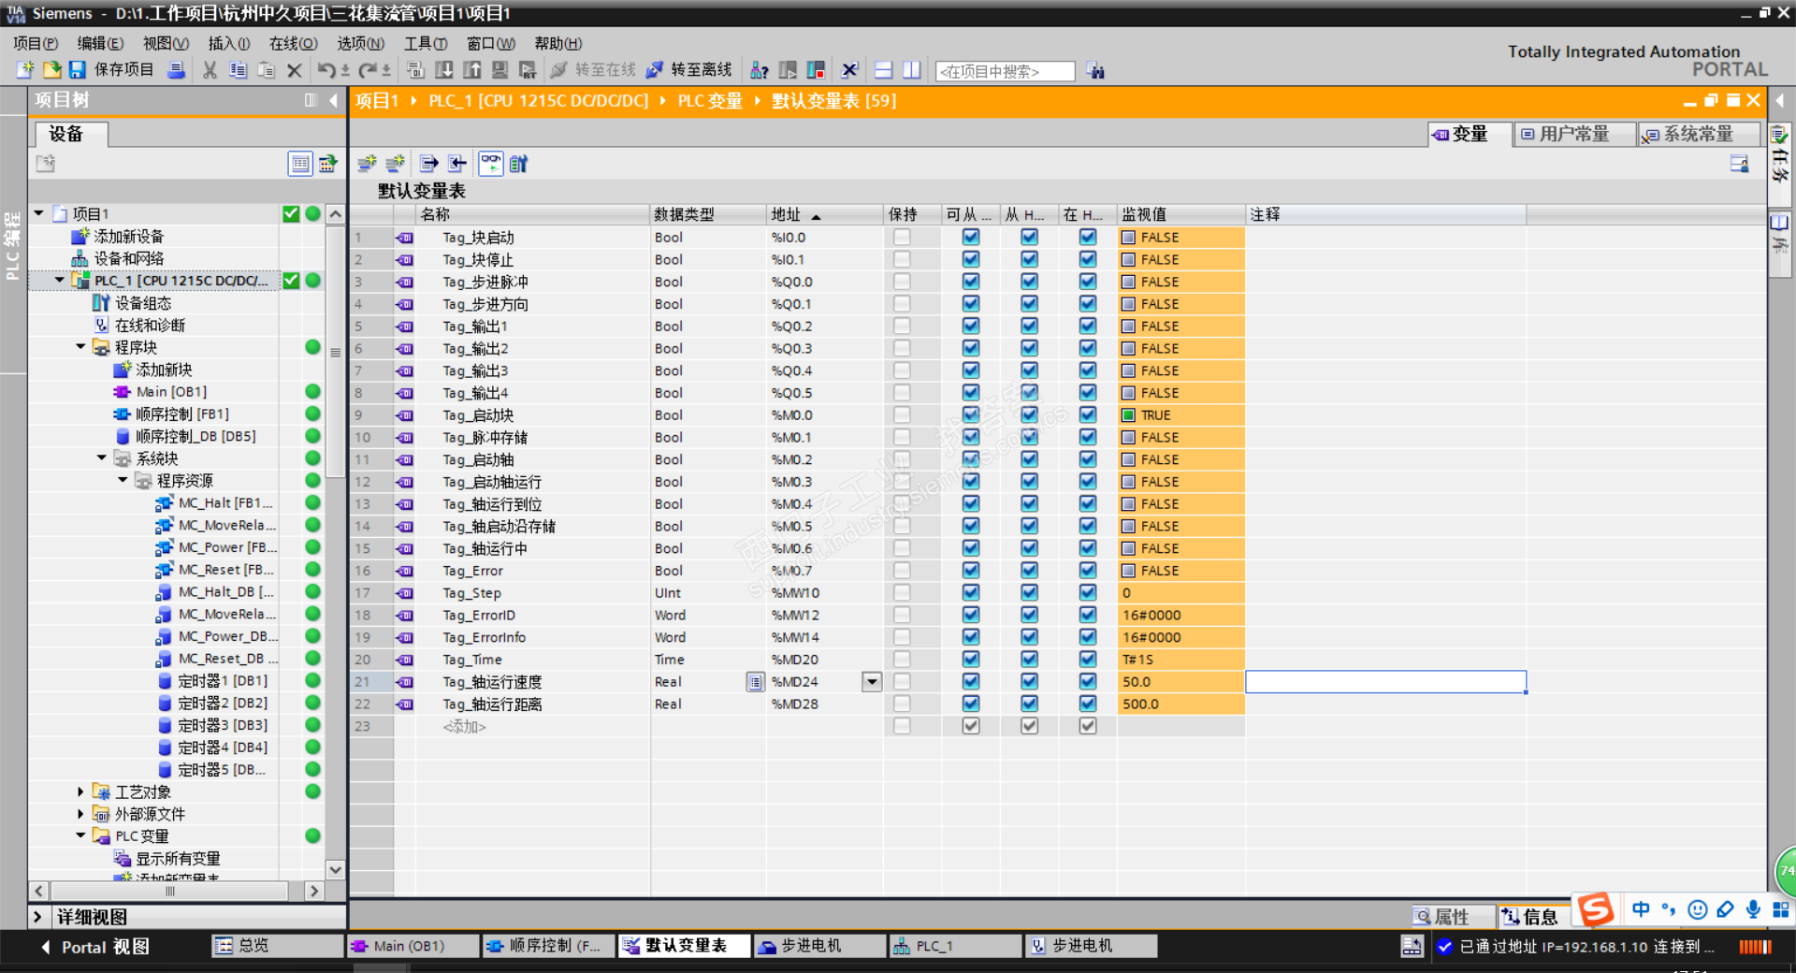Toggle the monitor all glasses icon
This screenshot has width=1796, height=973.
pos(491,164)
